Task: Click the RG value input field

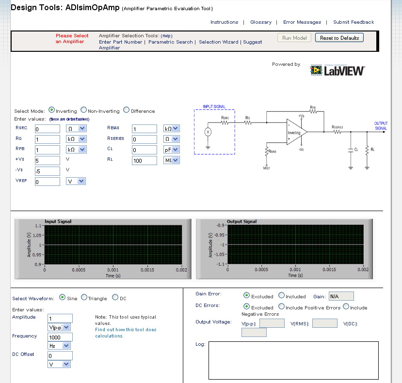Action: pyautogui.click(x=48, y=139)
